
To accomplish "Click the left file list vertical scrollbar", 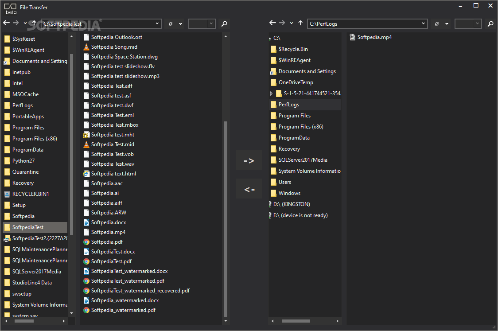I will click(226, 219).
